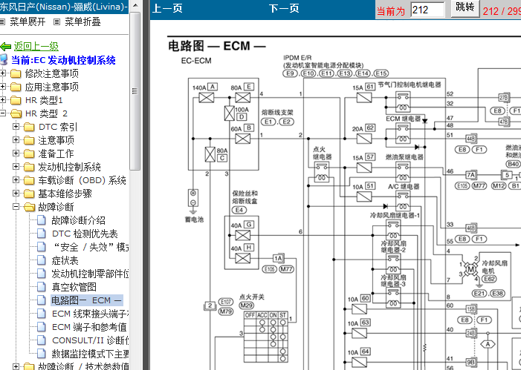Image resolution: width=521 pixels, height=370 pixels.
Task: Expand the DTC 索引 folder
Action: (16, 127)
